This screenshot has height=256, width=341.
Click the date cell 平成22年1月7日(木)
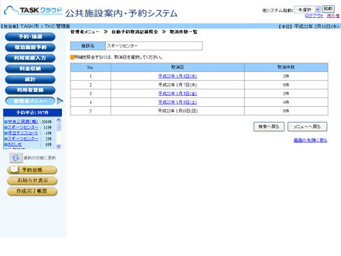pyautogui.click(x=178, y=85)
